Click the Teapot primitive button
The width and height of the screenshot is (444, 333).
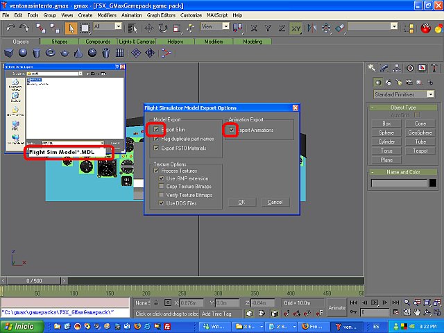419,151
